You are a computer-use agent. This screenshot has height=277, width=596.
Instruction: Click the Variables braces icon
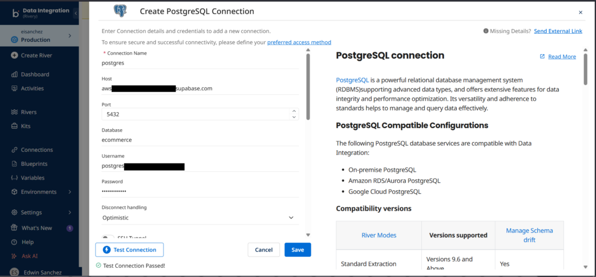(x=15, y=178)
